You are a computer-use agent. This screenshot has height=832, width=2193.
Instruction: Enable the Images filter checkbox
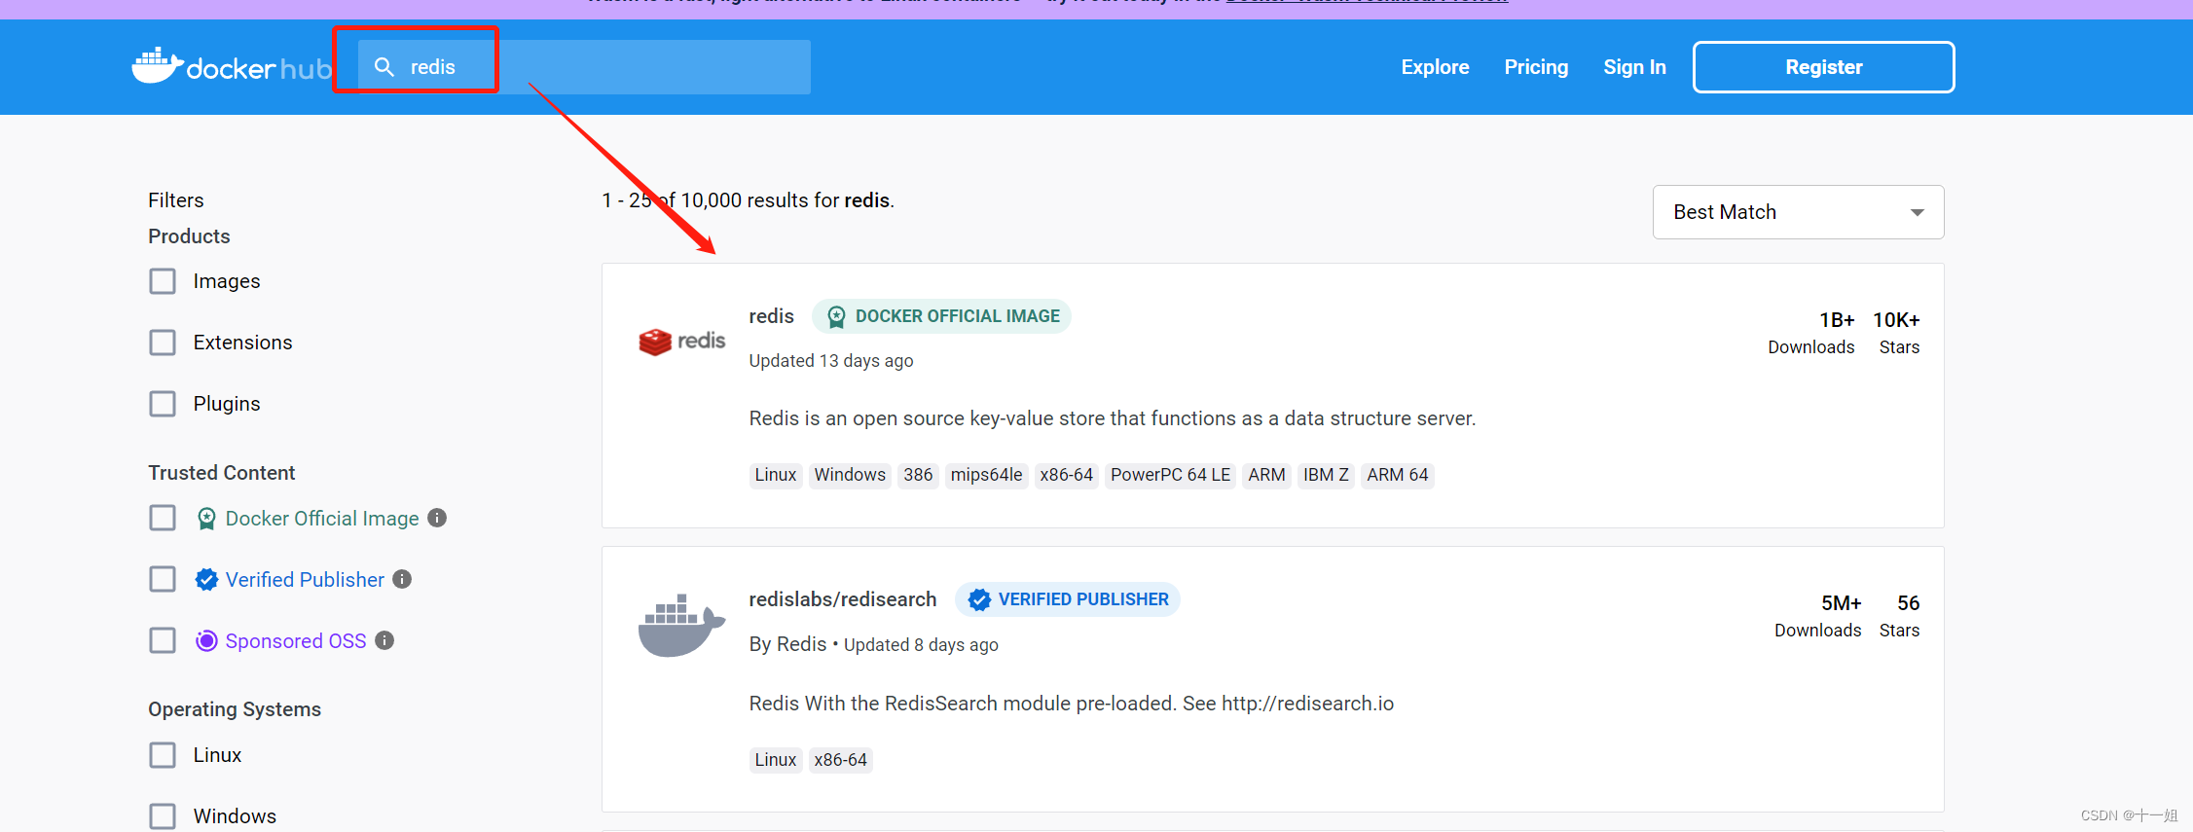pos(163,281)
